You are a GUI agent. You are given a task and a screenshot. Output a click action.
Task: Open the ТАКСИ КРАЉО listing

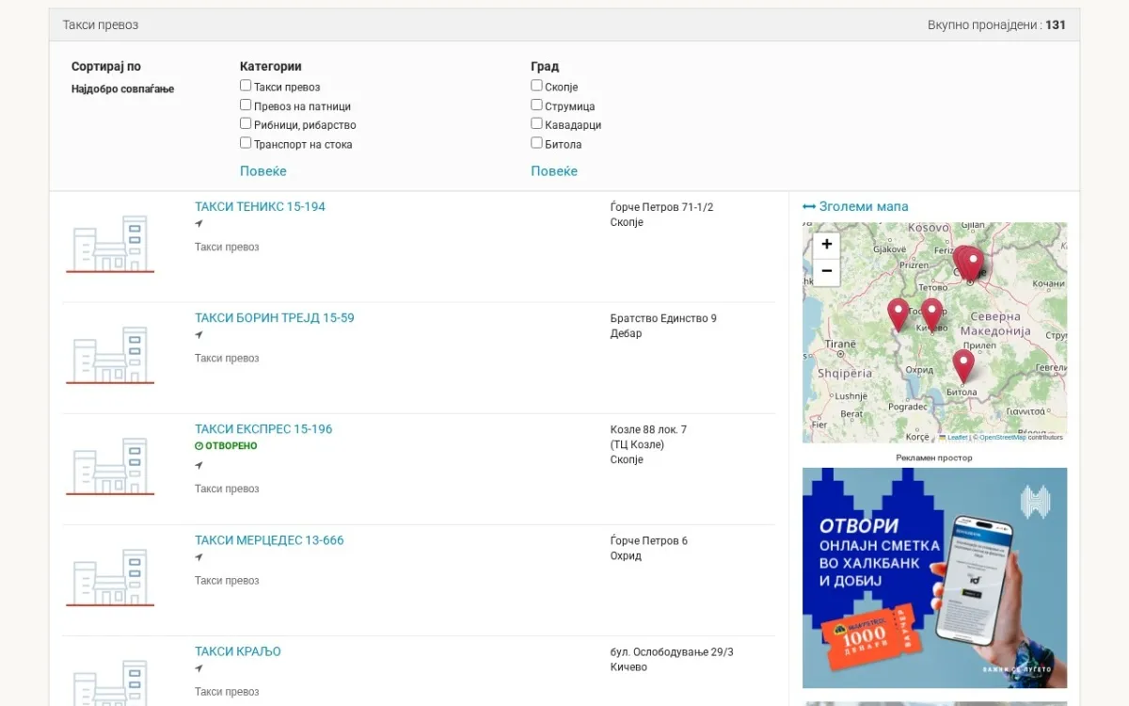point(238,651)
